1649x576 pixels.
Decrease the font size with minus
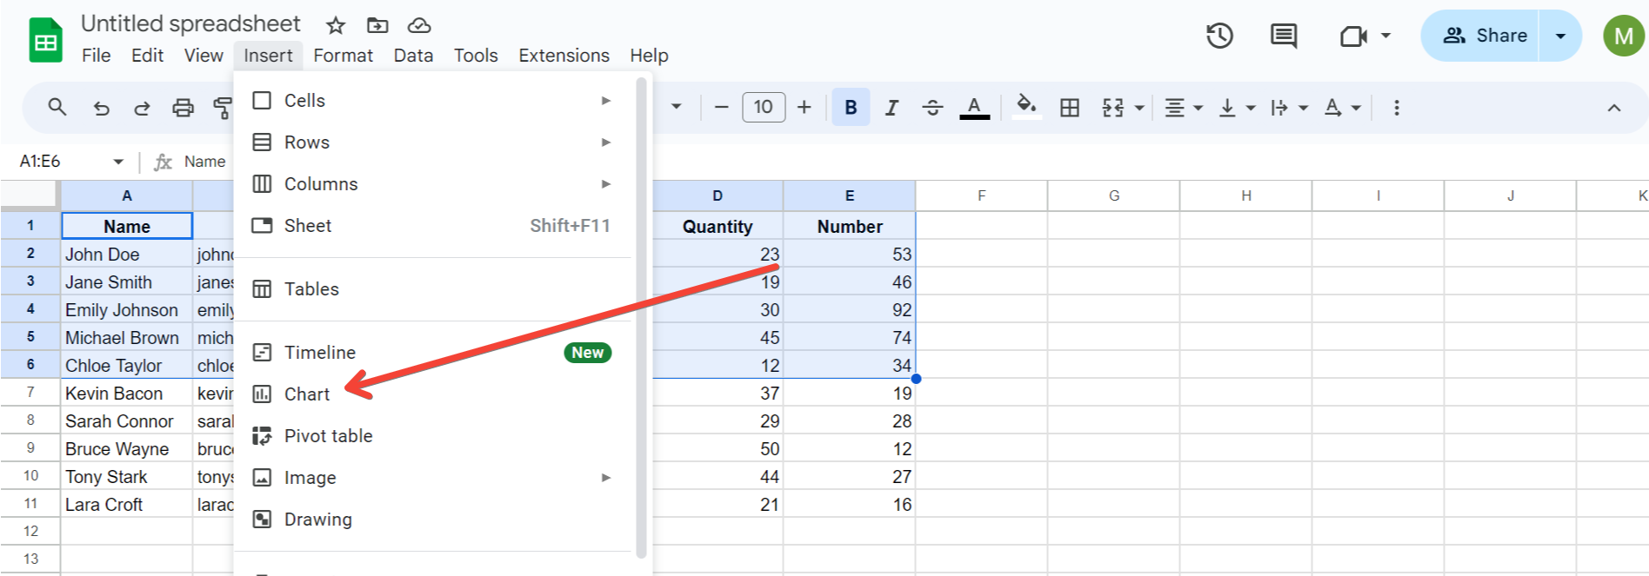[721, 108]
